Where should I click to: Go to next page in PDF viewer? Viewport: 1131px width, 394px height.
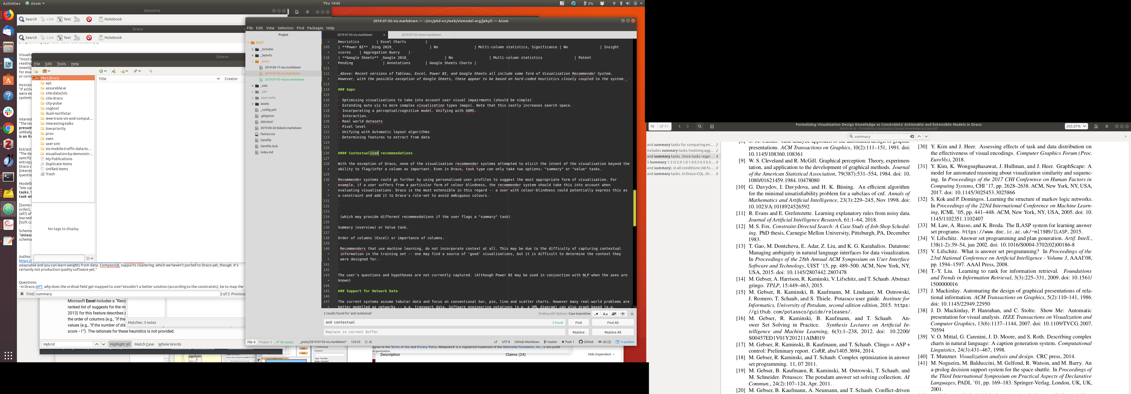coord(687,127)
